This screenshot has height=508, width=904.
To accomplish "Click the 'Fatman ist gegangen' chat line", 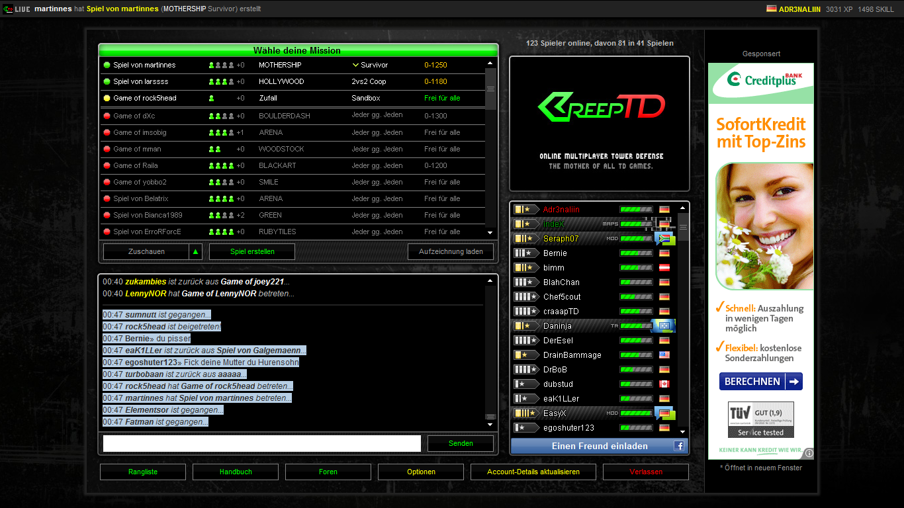I will 156,422.
